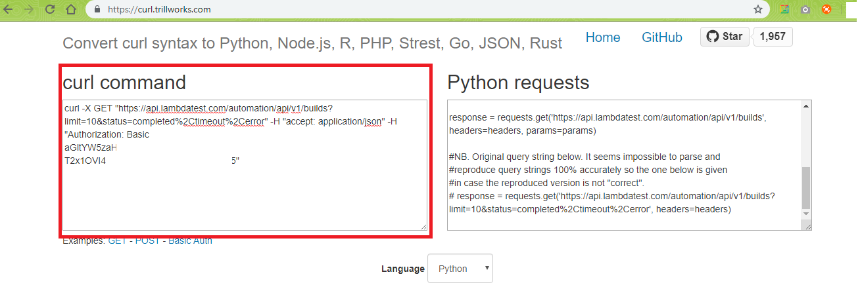Click the curl textarea resize handle
The height and width of the screenshot is (287, 860).
click(423, 226)
